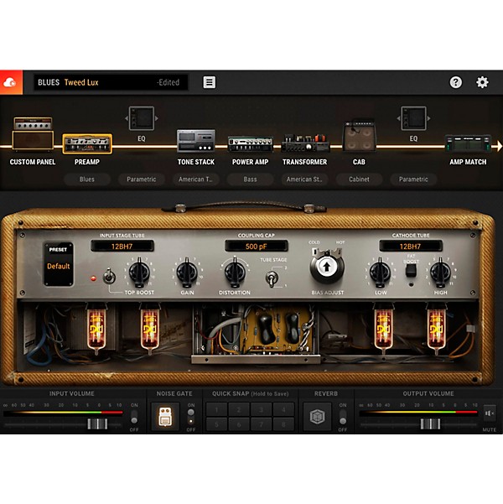Click the Default preset button

[x=58, y=266]
